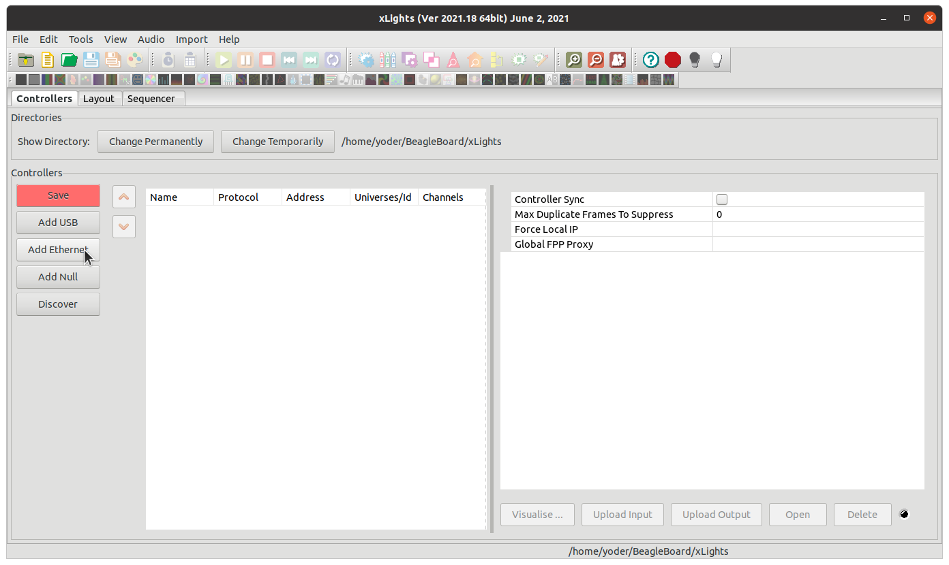Switch to the Layout tab
Screen dimensions: 949x565
[x=99, y=99]
